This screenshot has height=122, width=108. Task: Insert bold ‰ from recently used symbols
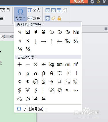click(x=68, y=41)
